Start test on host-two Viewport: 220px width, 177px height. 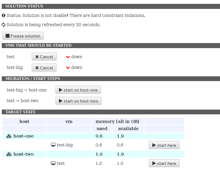(x=79, y=101)
